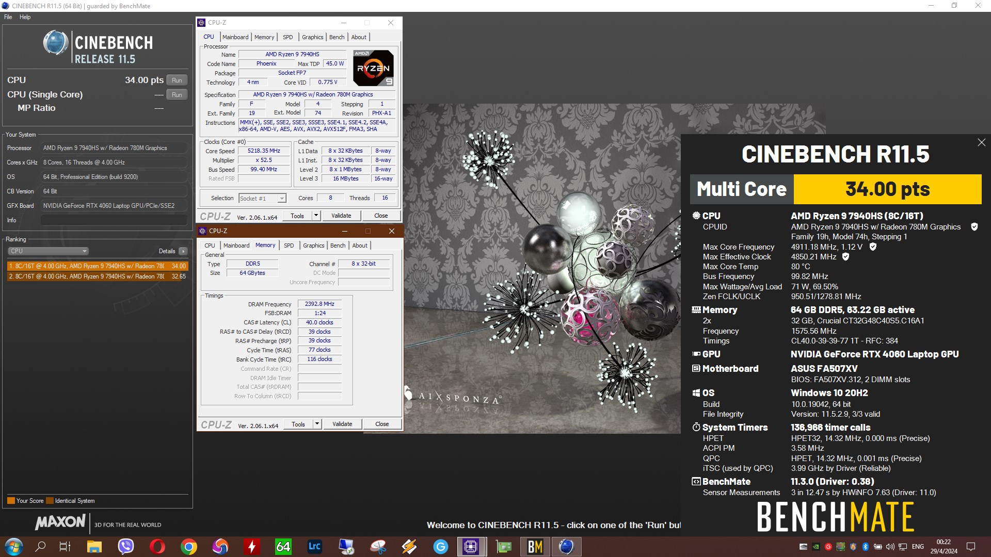Image resolution: width=991 pixels, height=557 pixels.
Task: Open the Windows Start menu
Action: 14,547
